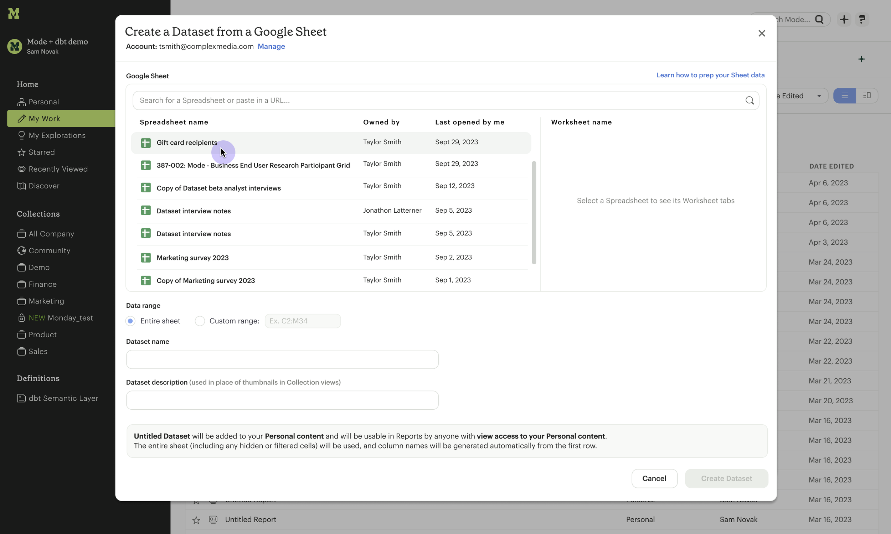Click the Manage account link
The height and width of the screenshot is (534, 891).
[x=271, y=46]
